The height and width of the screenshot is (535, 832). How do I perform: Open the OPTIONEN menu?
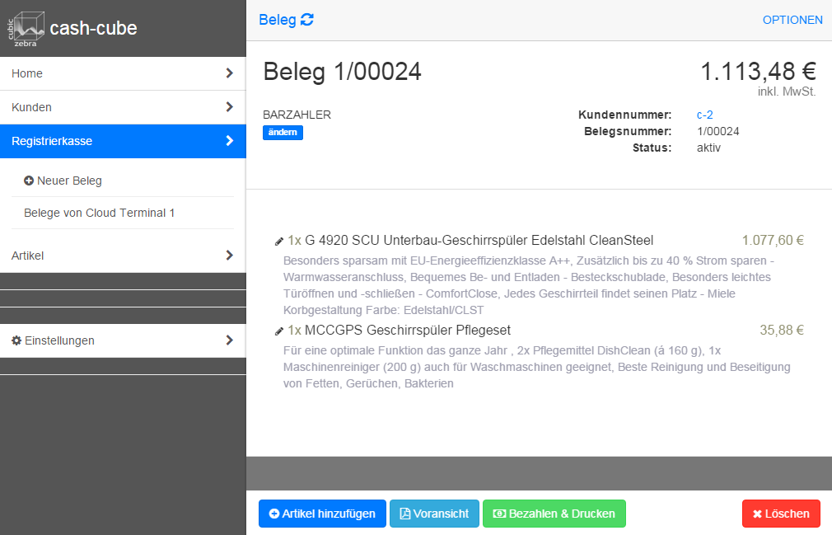click(792, 20)
